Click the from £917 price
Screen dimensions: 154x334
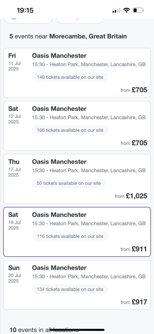point(134,302)
